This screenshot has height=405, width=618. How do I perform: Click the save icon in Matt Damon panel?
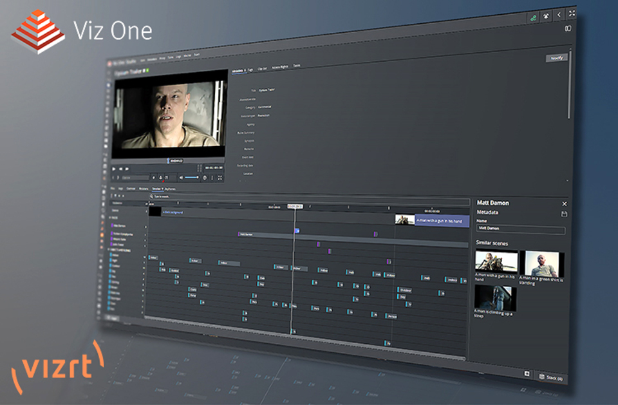coord(565,214)
